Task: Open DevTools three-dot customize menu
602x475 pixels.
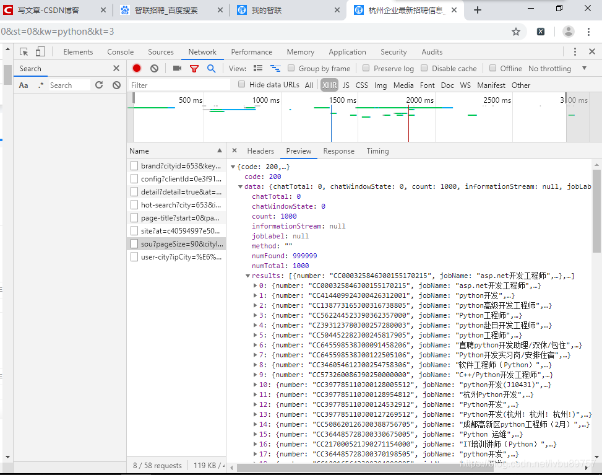Action: [x=575, y=52]
